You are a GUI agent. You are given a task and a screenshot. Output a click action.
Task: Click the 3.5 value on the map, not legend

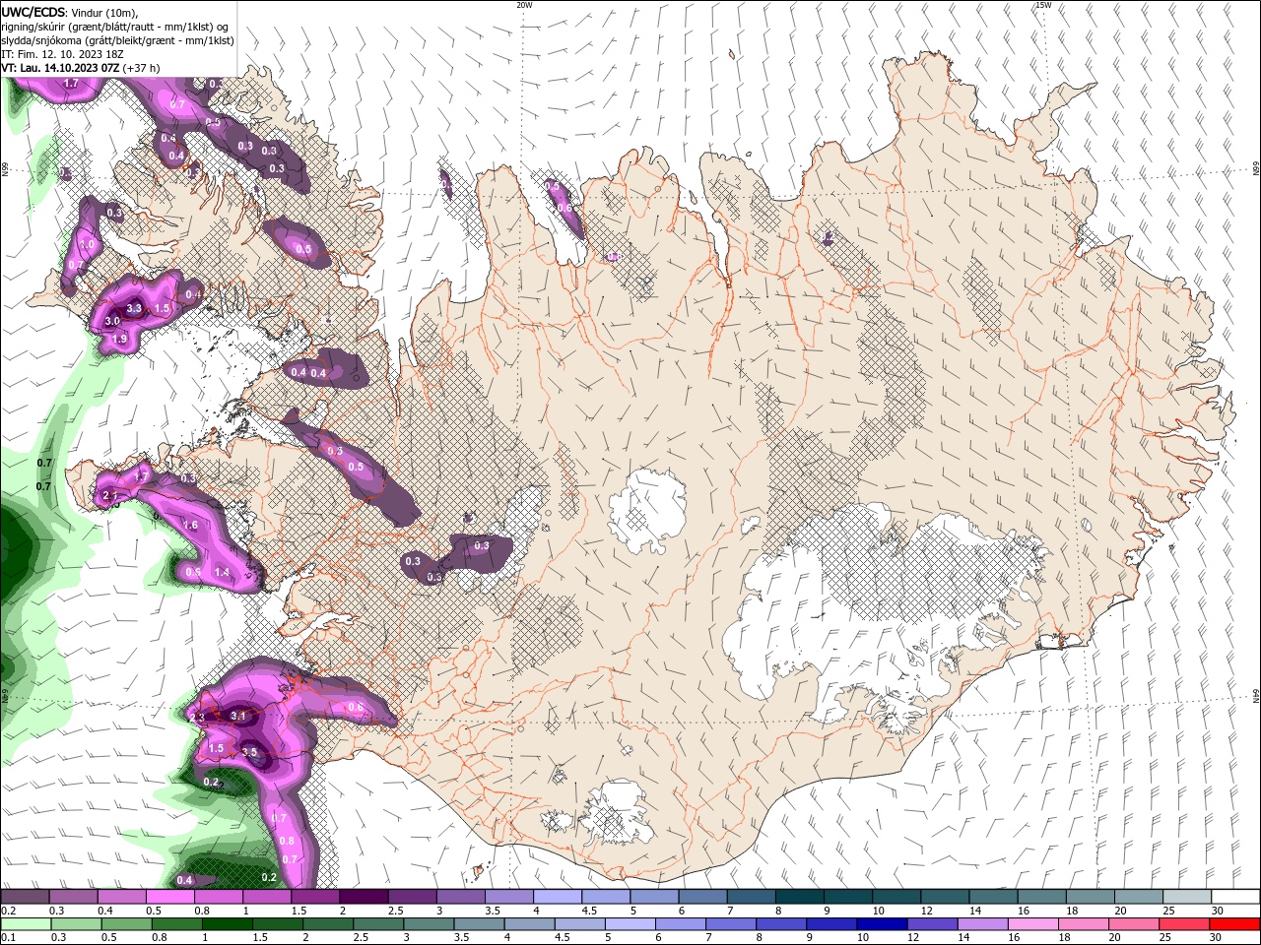click(249, 752)
